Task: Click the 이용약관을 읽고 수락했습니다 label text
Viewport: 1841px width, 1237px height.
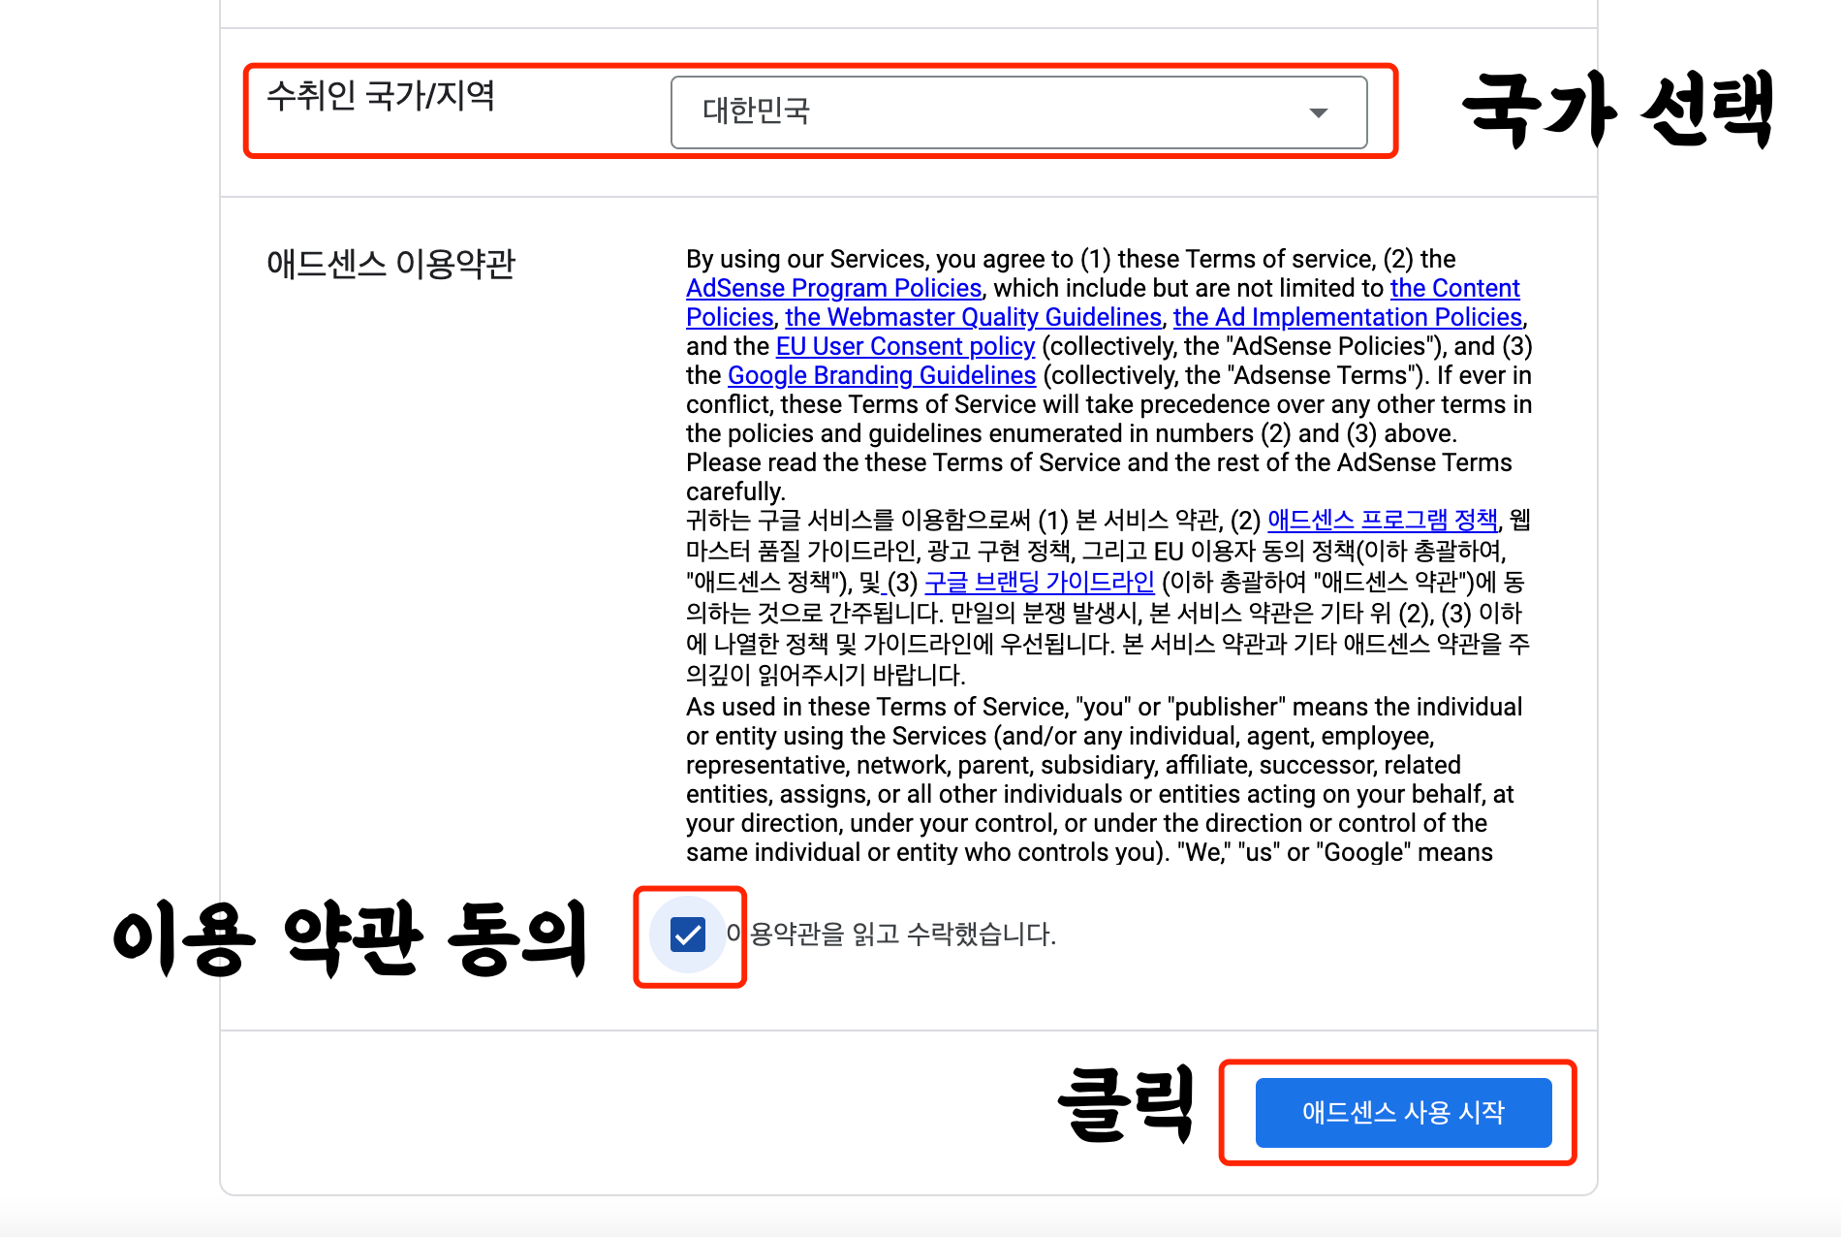Action: coord(891,935)
